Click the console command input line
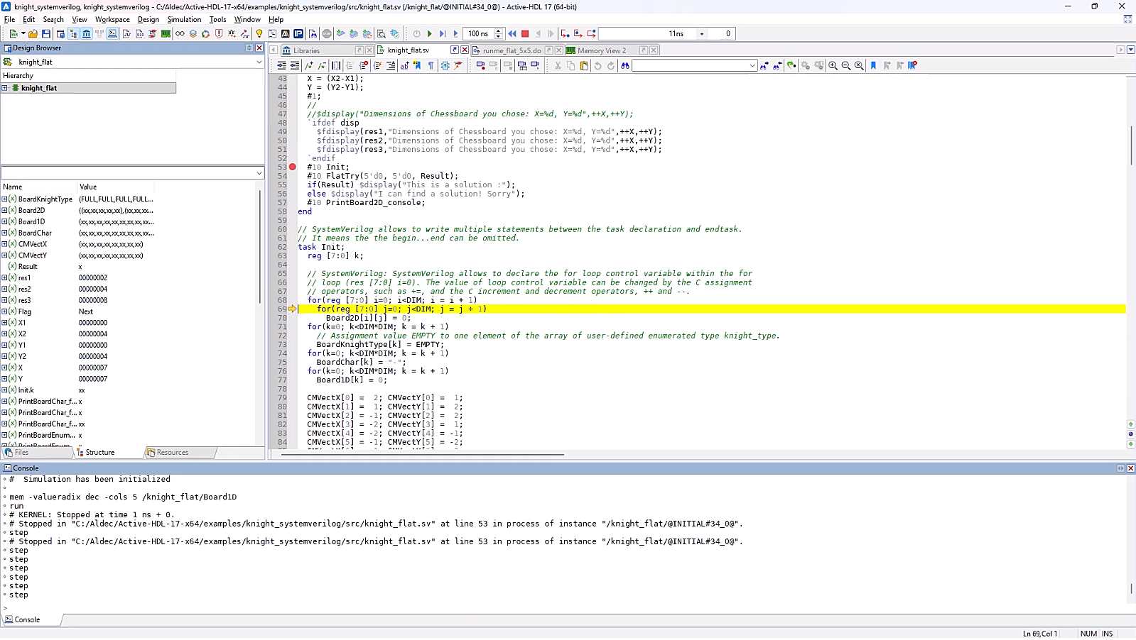This screenshot has height=640, width=1136. pos(568,608)
